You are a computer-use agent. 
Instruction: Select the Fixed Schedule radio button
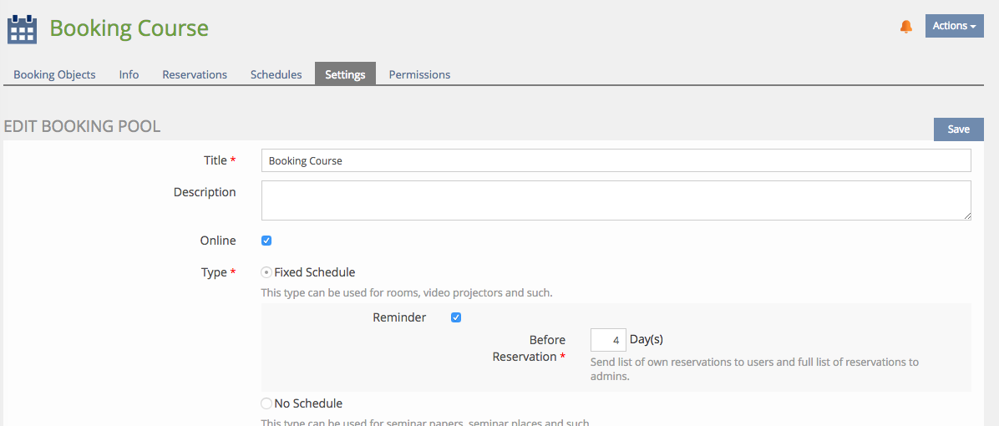pyautogui.click(x=266, y=272)
